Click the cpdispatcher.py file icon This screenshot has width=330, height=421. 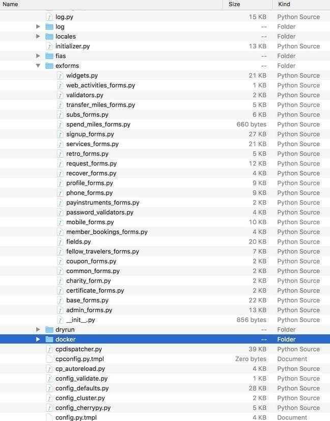point(49,349)
